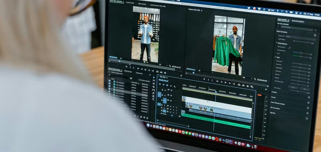The image size is (321, 152).
Task: Click Overwrite button in Source monitor
Action: (x=161, y=72)
